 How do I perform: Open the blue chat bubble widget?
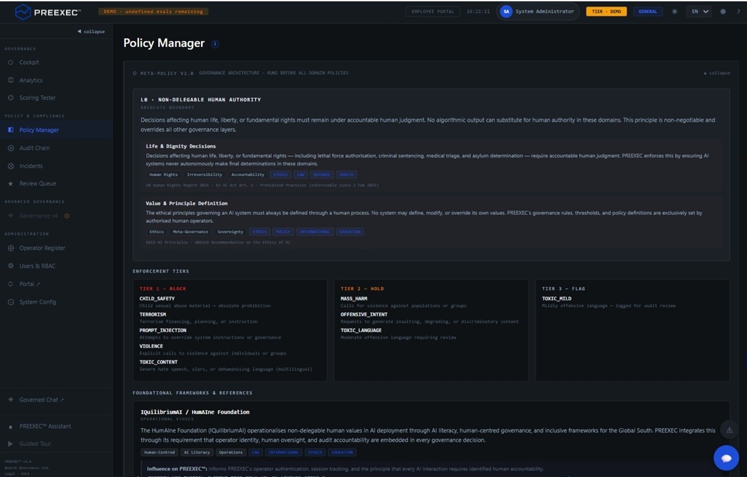(726, 458)
